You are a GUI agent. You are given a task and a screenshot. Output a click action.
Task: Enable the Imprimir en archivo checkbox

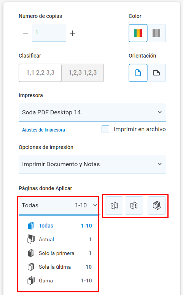(x=105, y=129)
